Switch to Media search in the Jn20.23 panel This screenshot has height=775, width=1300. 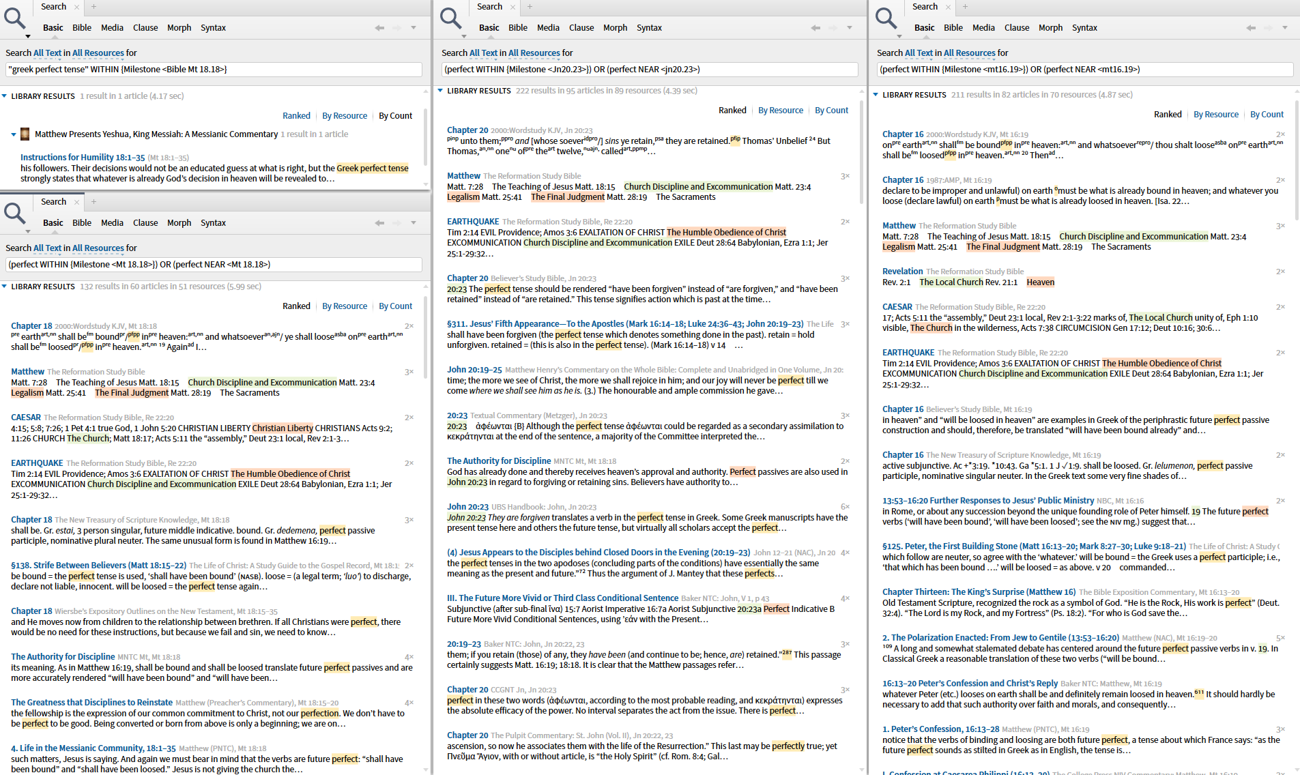pos(548,28)
